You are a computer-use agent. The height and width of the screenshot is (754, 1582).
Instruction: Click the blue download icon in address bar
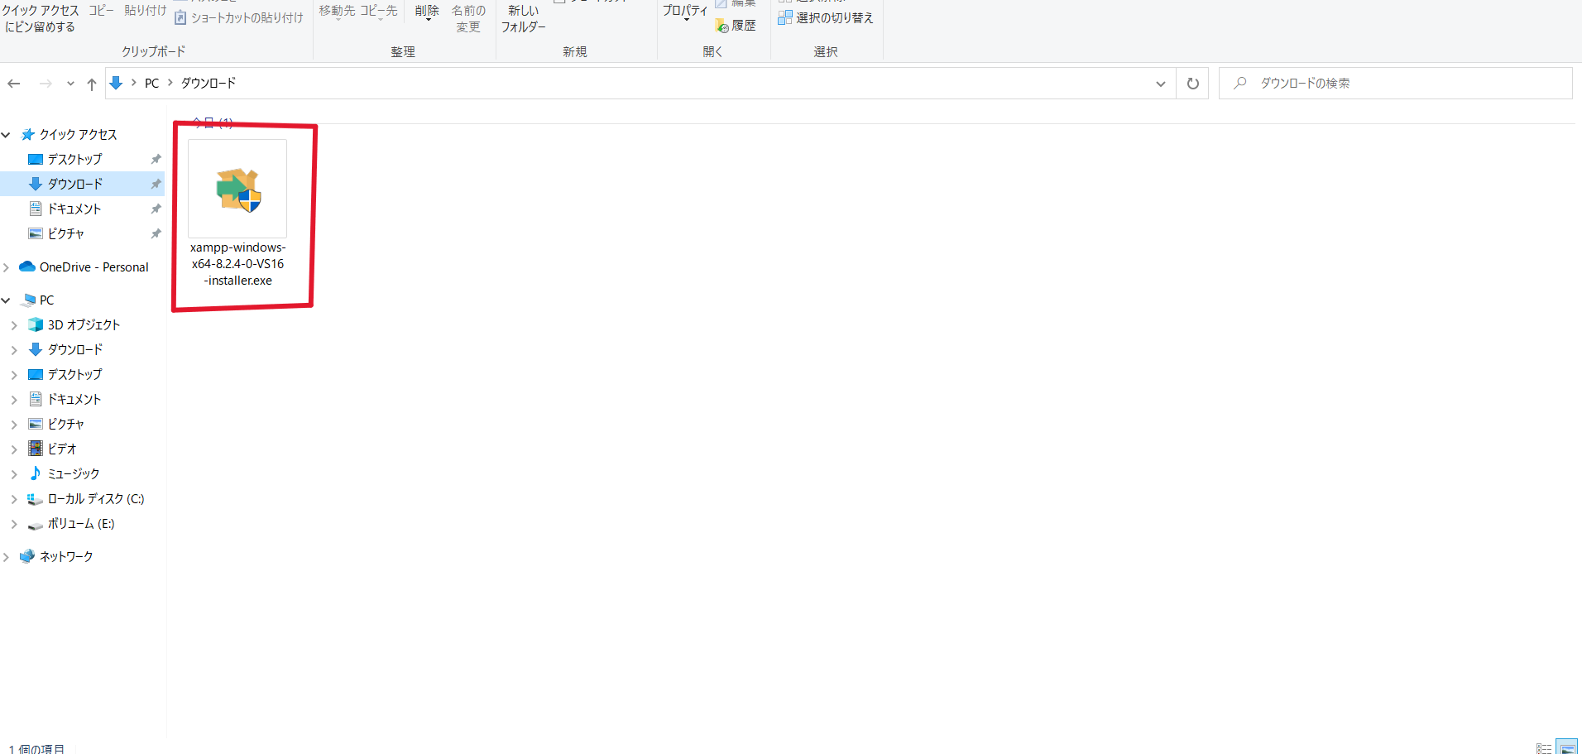116,83
